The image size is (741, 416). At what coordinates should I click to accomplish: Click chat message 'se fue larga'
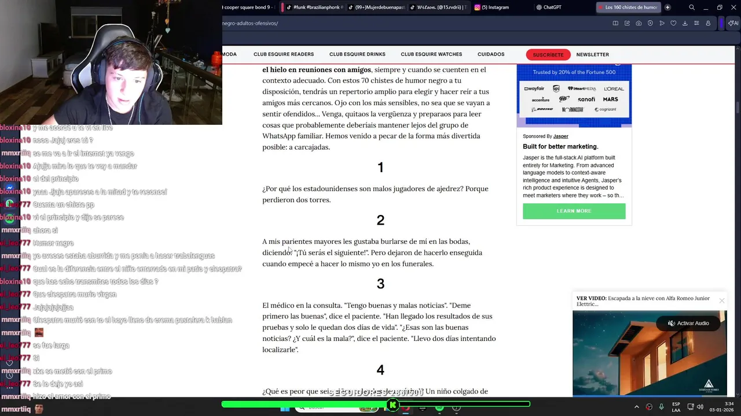click(x=51, y=346)
